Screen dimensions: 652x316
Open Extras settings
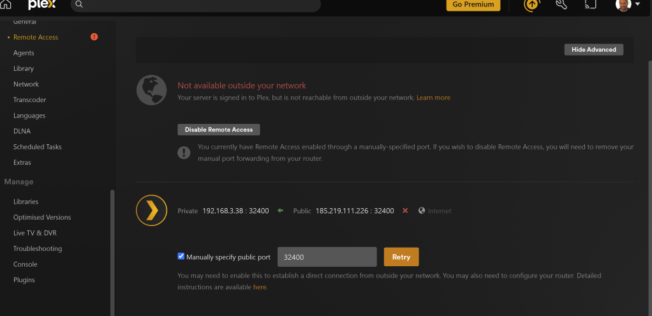click(22, 162)
